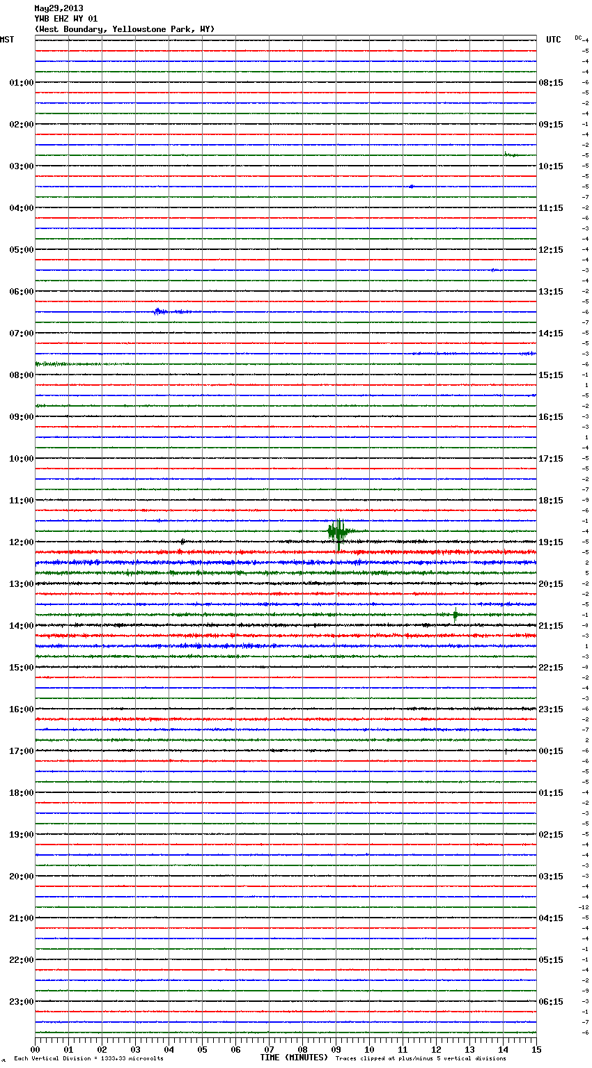
Task: Select the 07:00 MST hour label
Action: (x=22, y=333)
